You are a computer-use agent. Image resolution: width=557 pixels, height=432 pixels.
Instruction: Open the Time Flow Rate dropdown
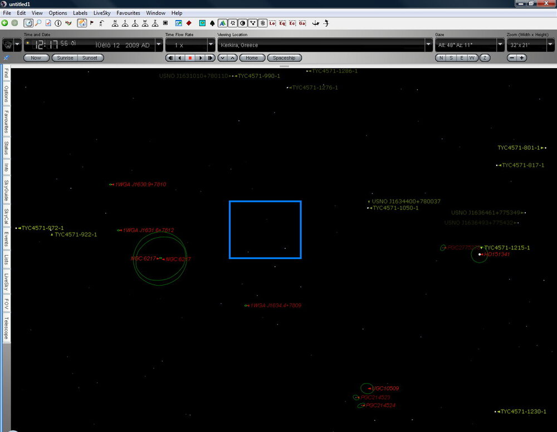(211, 45)
